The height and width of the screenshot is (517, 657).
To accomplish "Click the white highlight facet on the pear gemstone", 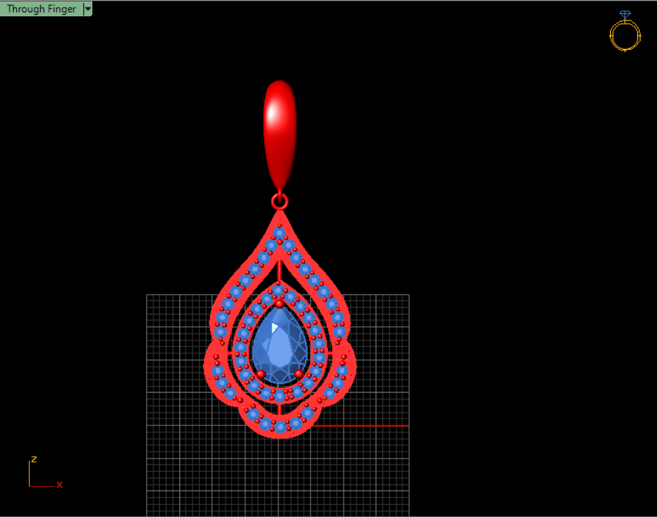I will point(274,327).
